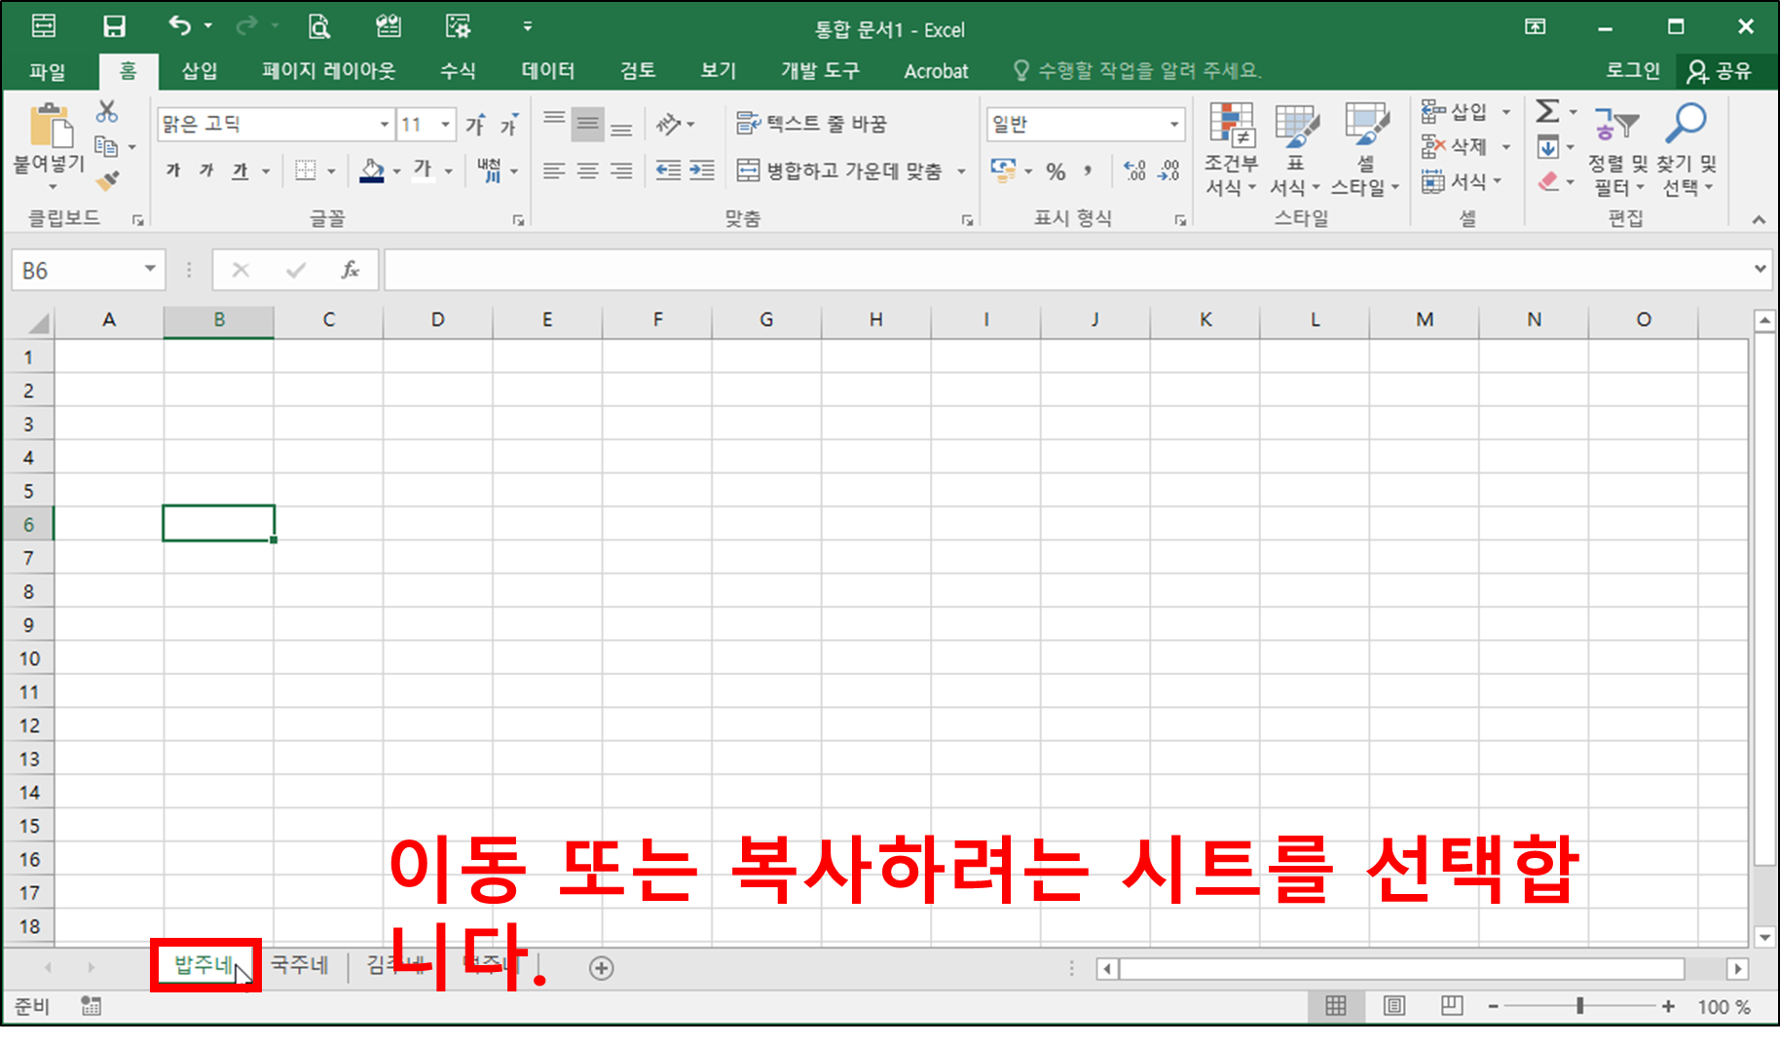Click the orientation text angle icon
The height and width of the screenshot is (1045, 1780).
pos(669,124)
